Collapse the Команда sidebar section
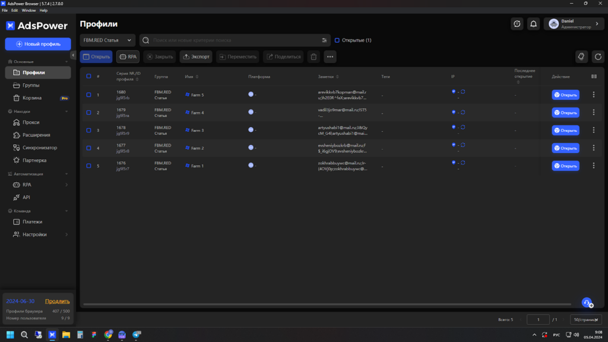 point(66,211)
